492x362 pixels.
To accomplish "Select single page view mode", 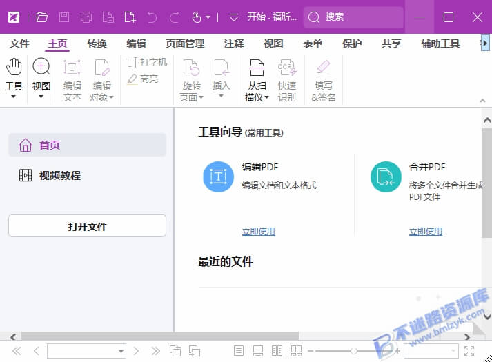I will click(x=239, y=351).
